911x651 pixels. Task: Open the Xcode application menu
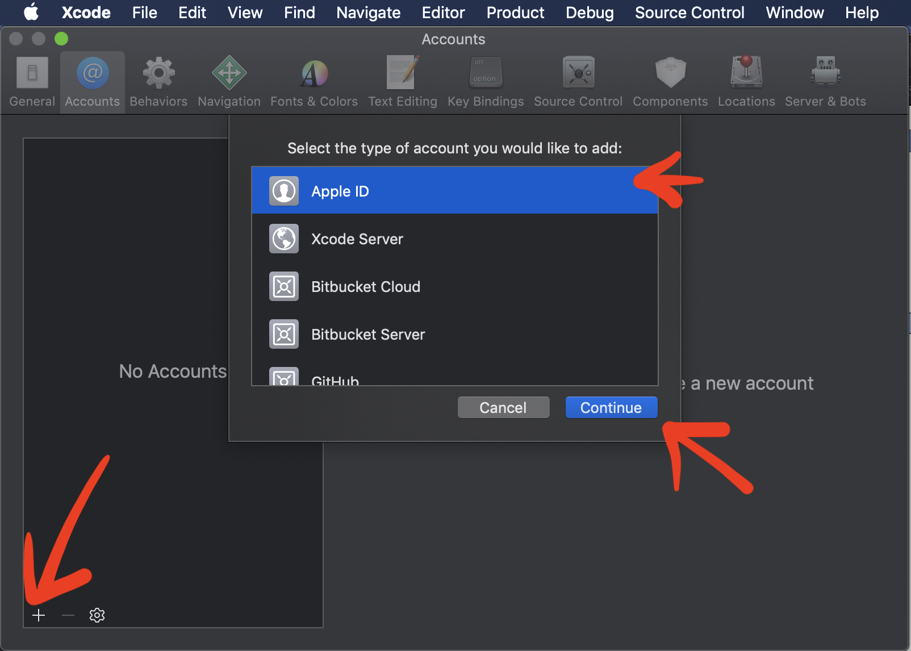86,12
